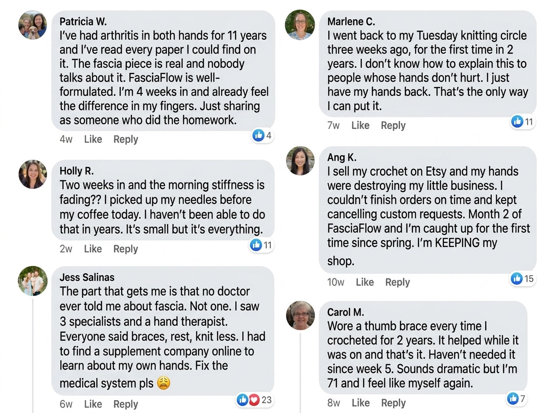This screenshot has height=413, width=553.
Task: Like Patricia W.'s comment
Action: 93,139
